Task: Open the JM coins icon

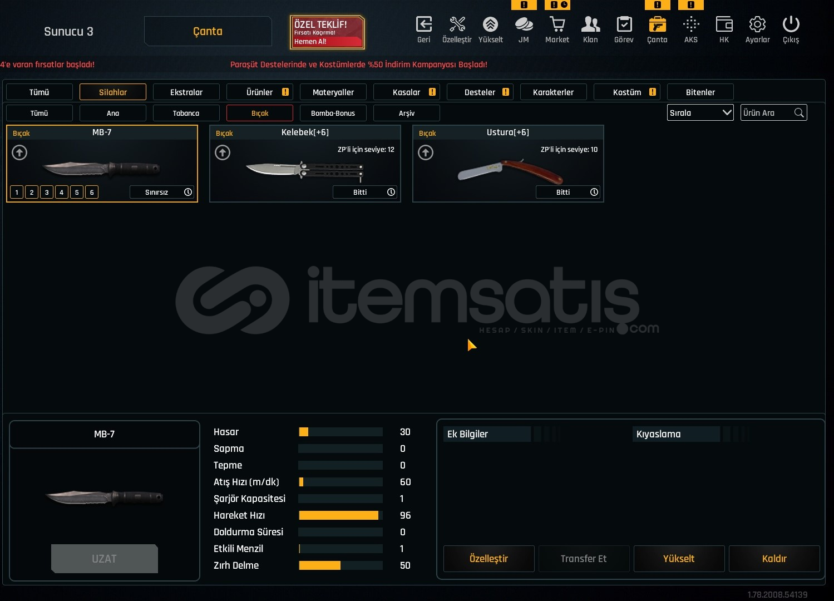Action: pyautogui.click(x=524, y=24)
